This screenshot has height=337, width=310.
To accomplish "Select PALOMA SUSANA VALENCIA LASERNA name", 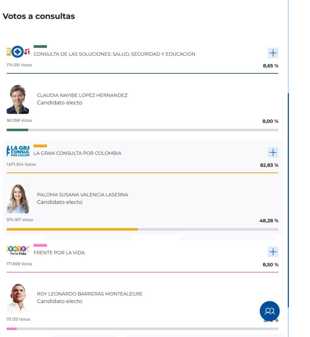I will [82, 195].
